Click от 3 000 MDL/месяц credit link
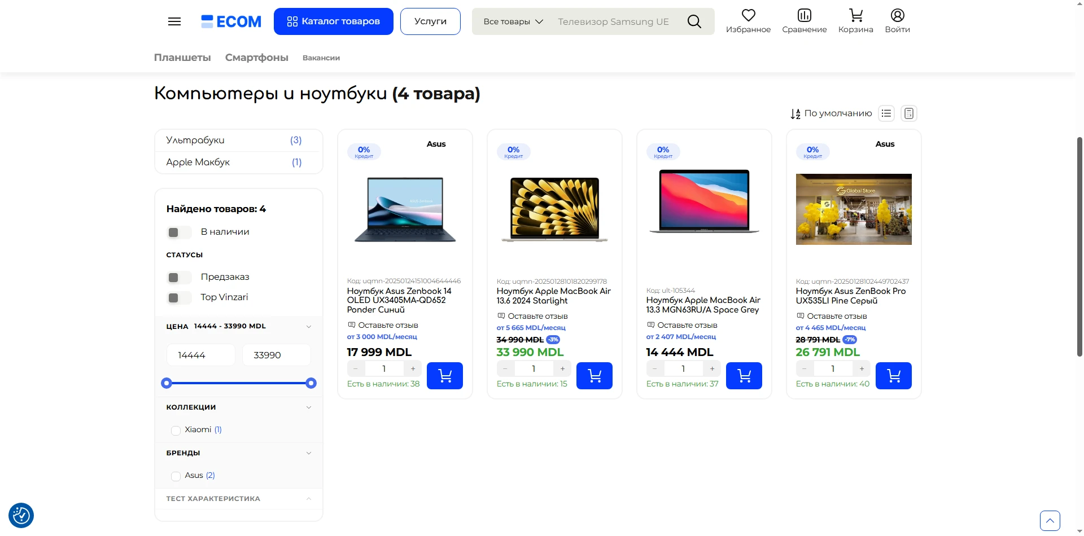The image size is (1084, 536). [382, 337]
